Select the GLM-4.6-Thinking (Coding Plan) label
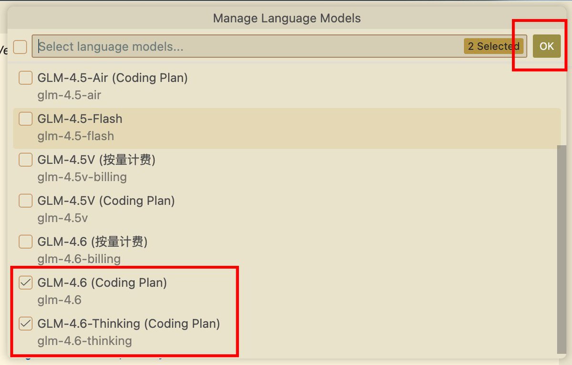The width and height of the screenshot is (572, 365). pos(129,324)
